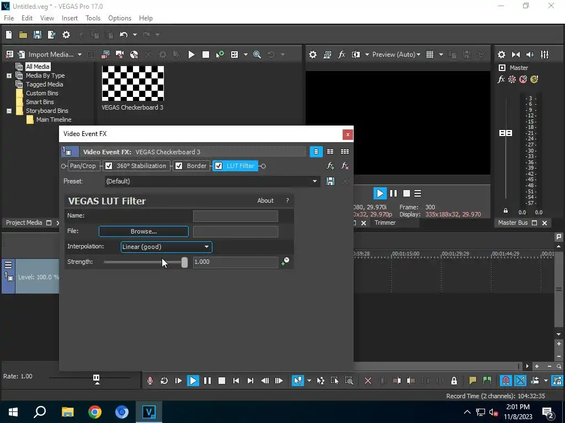Toggle the Enable Snapping magnet icon
The width and height of the screenshot is (565, 423).
pyautogui.click(x=506, y=381)
